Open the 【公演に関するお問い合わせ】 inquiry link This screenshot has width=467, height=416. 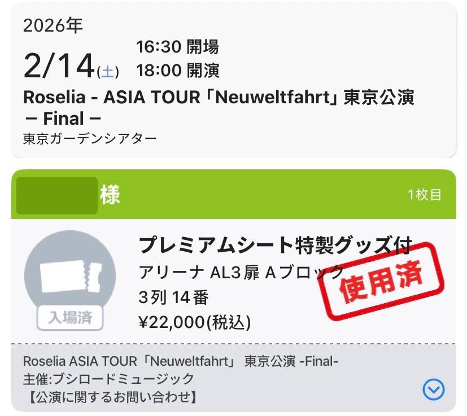coord(112,397)
